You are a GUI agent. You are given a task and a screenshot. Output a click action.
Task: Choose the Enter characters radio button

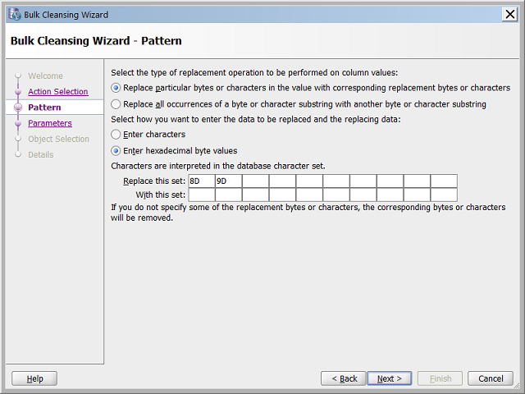(116, 134)
